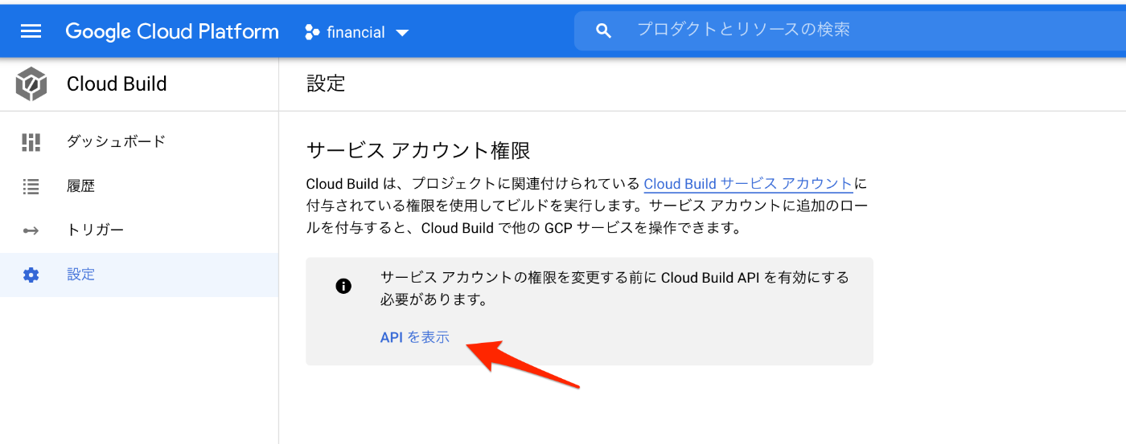
Task: Click the Cloud Build title in the sidebar
Action: (117, 84)
